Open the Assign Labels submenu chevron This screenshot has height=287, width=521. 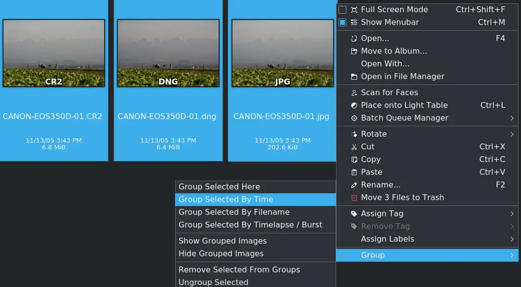[512, 239]
